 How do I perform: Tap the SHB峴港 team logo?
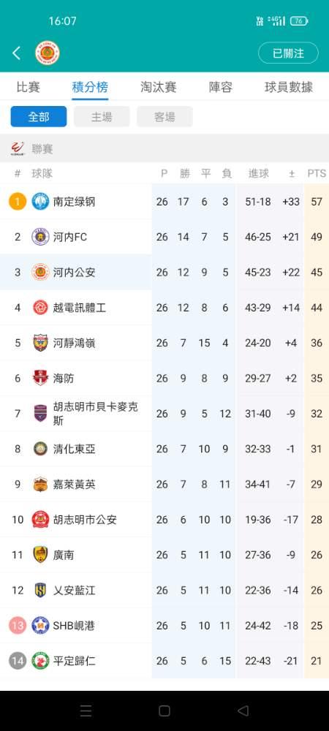tap(40, 625)
